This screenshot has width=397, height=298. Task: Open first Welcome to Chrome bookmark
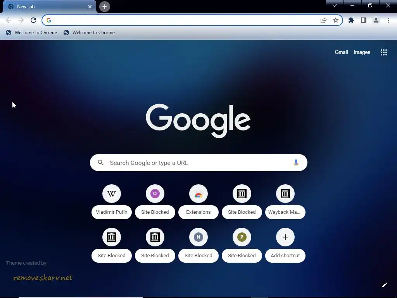(x=31, y=33)
